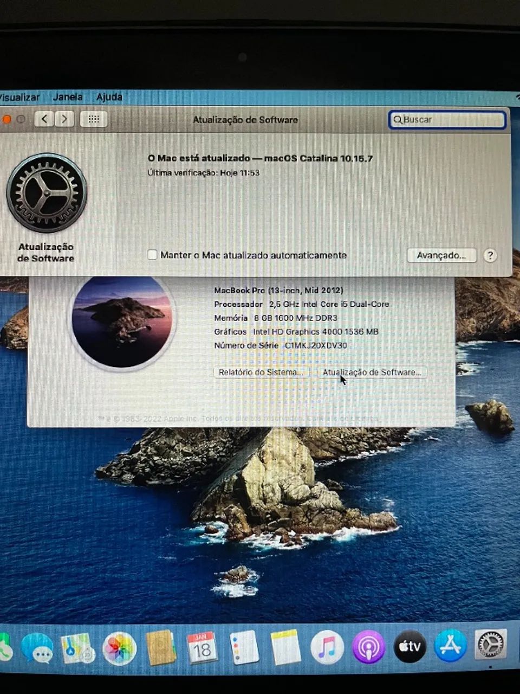Launch the Music app
The height and width of the screenshot is (694, 520).
pyautogui.click(x=327, y=647)
